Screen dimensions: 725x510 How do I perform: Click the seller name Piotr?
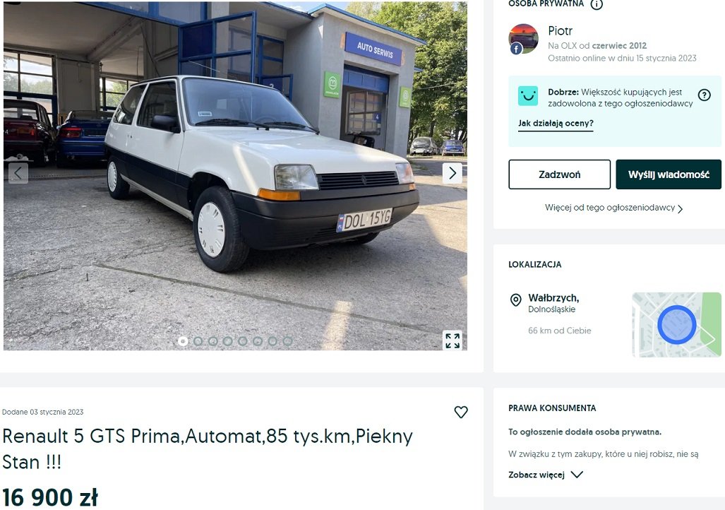560,31
